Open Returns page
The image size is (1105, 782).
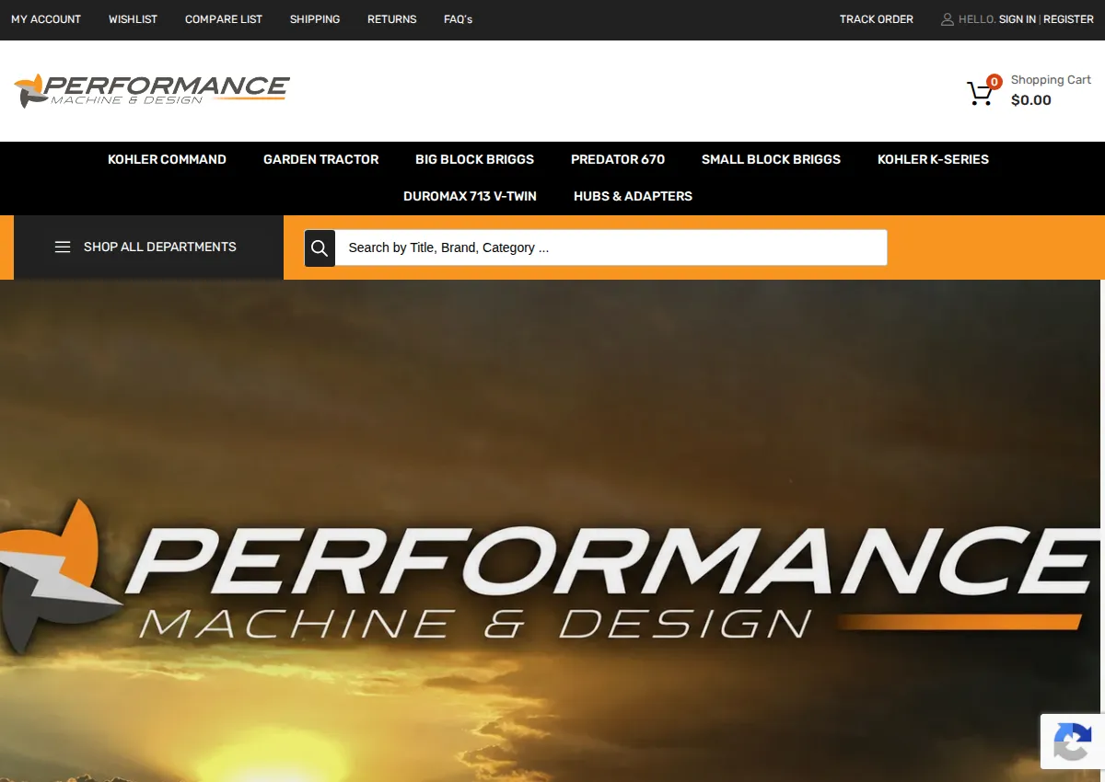392,19
